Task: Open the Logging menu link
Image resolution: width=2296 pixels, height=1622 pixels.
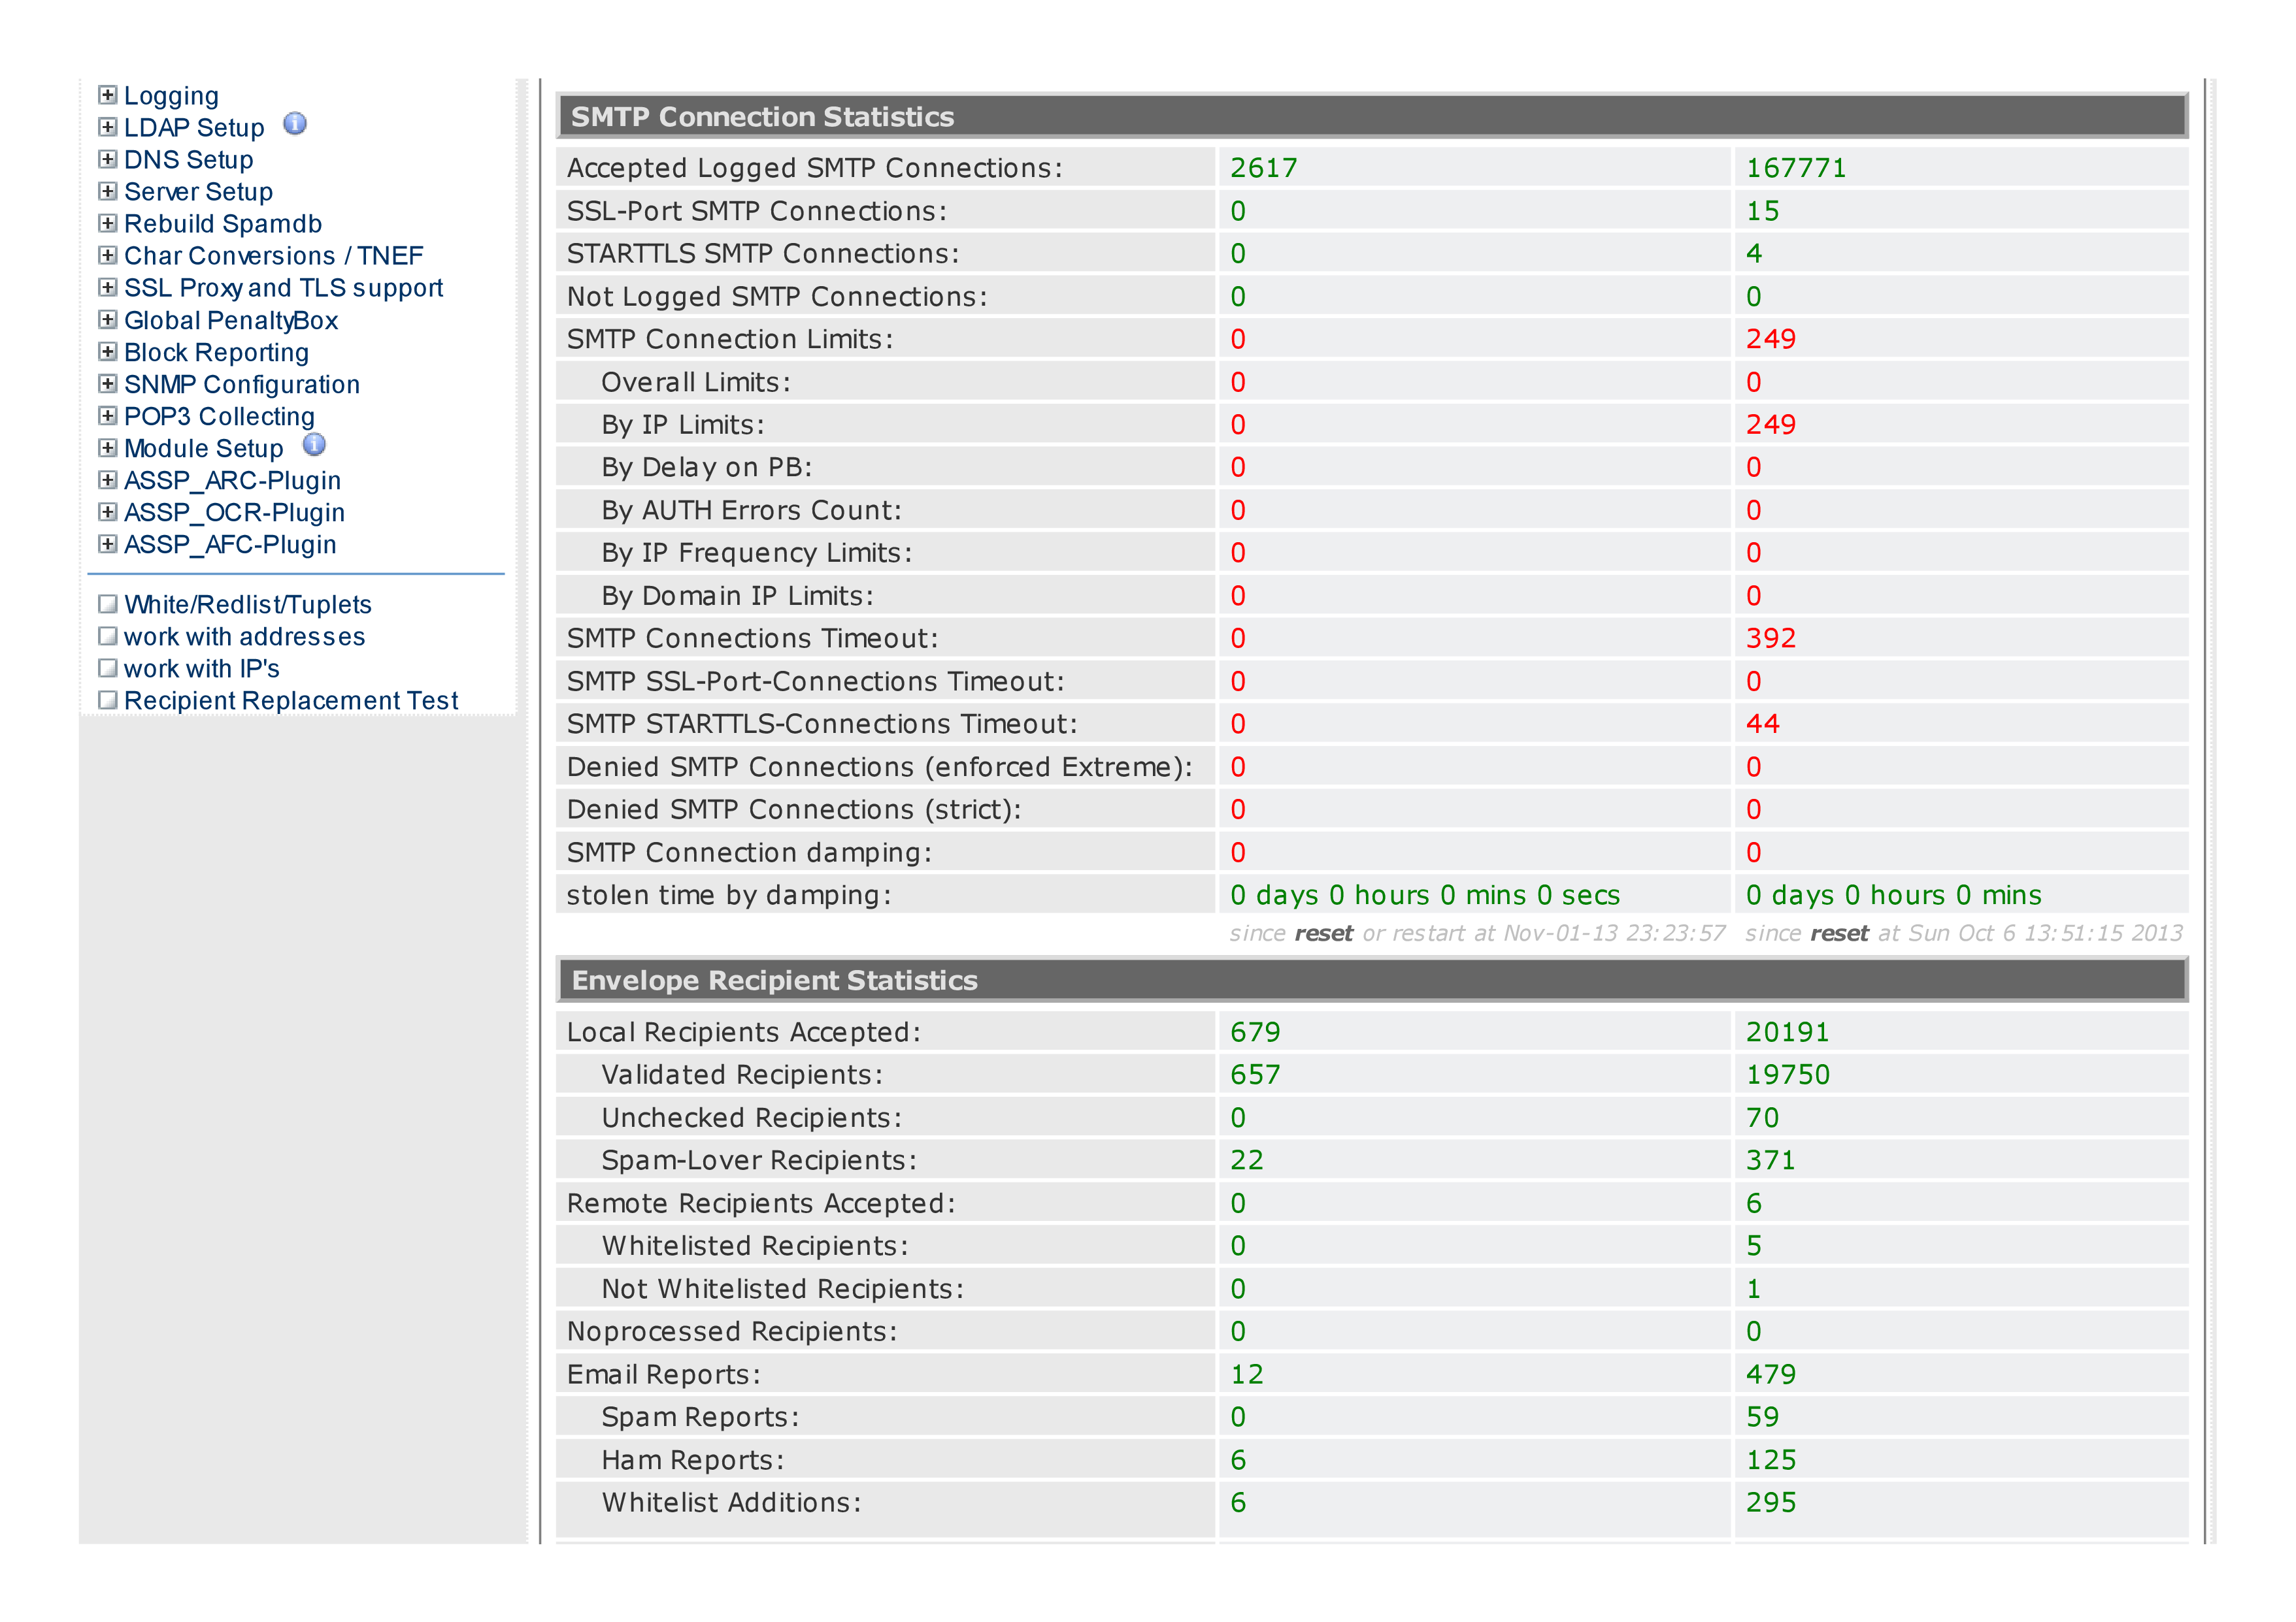Action: (171, 96)
